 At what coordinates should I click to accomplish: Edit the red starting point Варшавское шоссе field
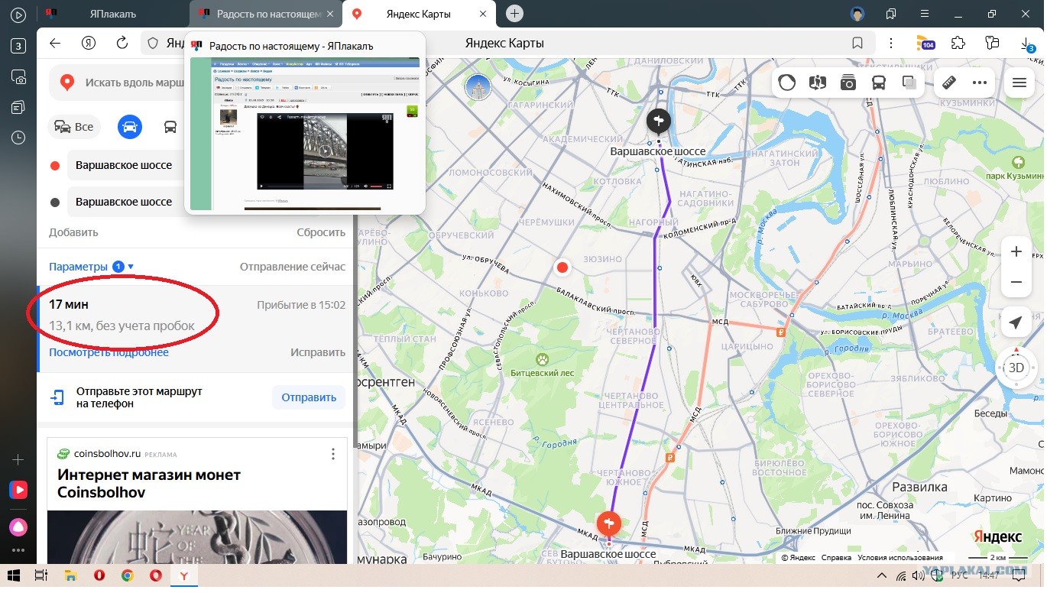[125, 165]
